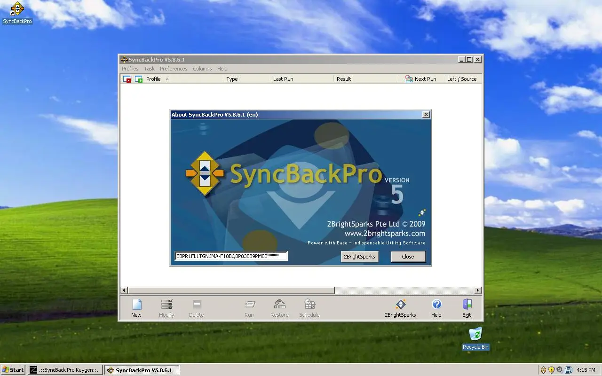The height and width of the screenshot is (376, 602).
Task: Sort by the Profile column header
Action: click(x=184, y=79)
